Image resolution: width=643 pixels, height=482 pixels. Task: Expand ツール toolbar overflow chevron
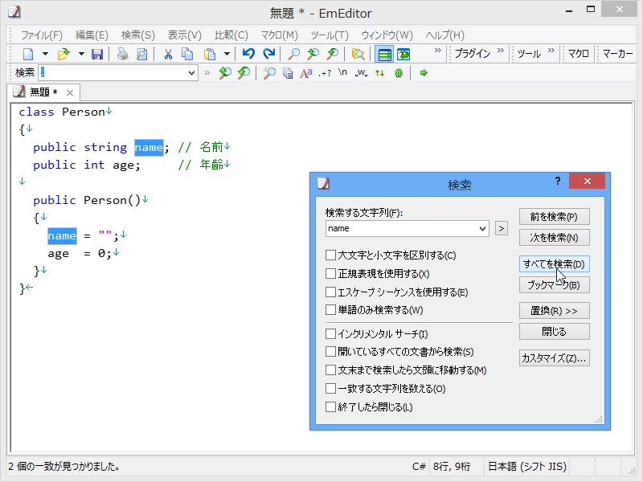point(551,51)
